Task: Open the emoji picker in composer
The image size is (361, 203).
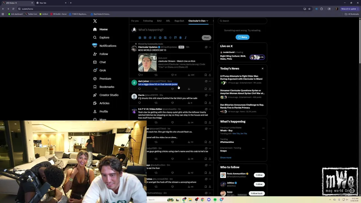Action: [160, 37]
